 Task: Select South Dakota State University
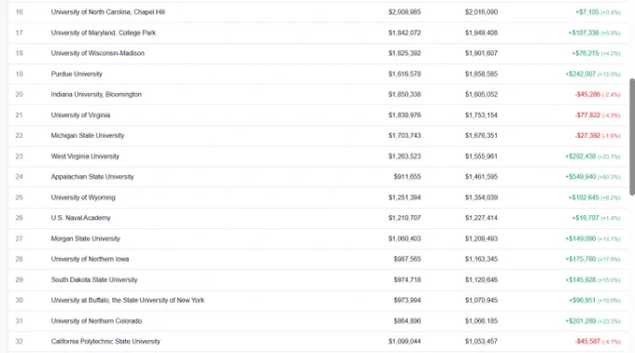click(94, 280)
